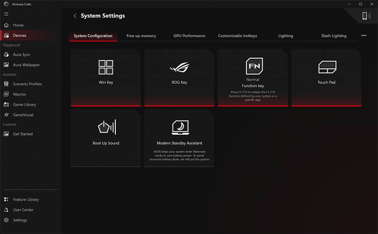Open Macros label in the sidebar
Screen dimensions: 378x234
click(19, 94)
